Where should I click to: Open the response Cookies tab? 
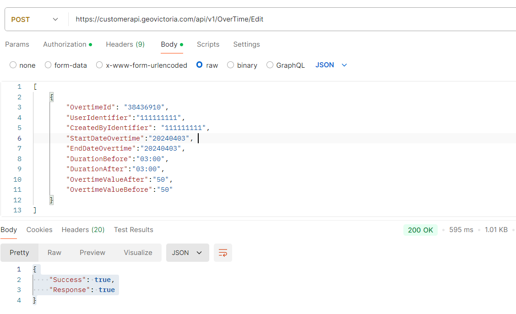point(39,230)
